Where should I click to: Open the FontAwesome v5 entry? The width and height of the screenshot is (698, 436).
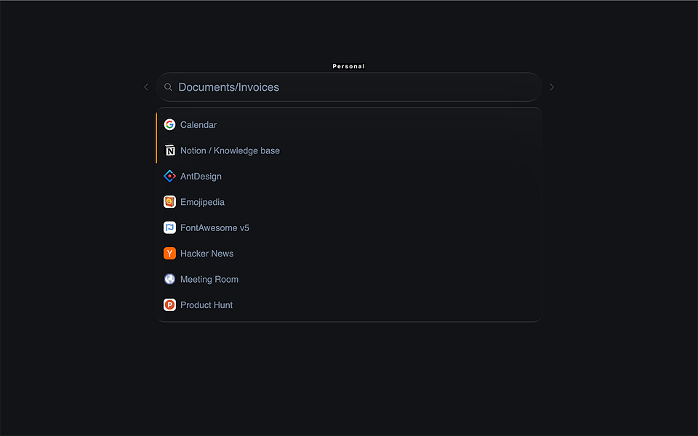[349, 227]
